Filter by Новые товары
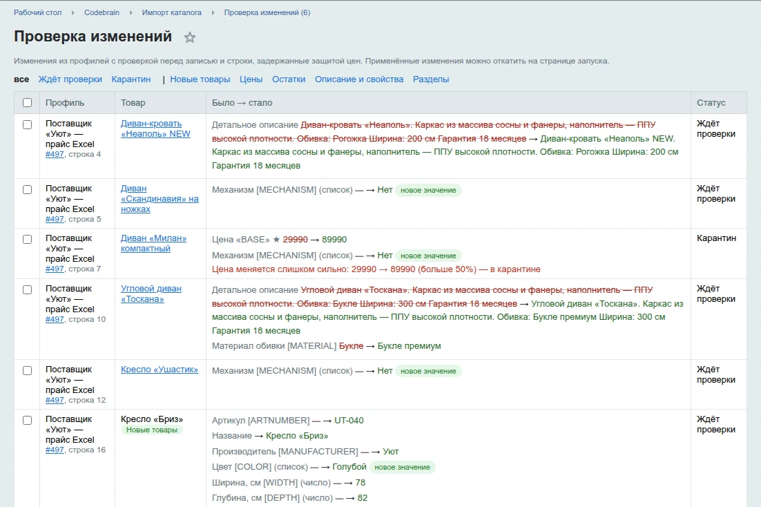 point(200,79)
